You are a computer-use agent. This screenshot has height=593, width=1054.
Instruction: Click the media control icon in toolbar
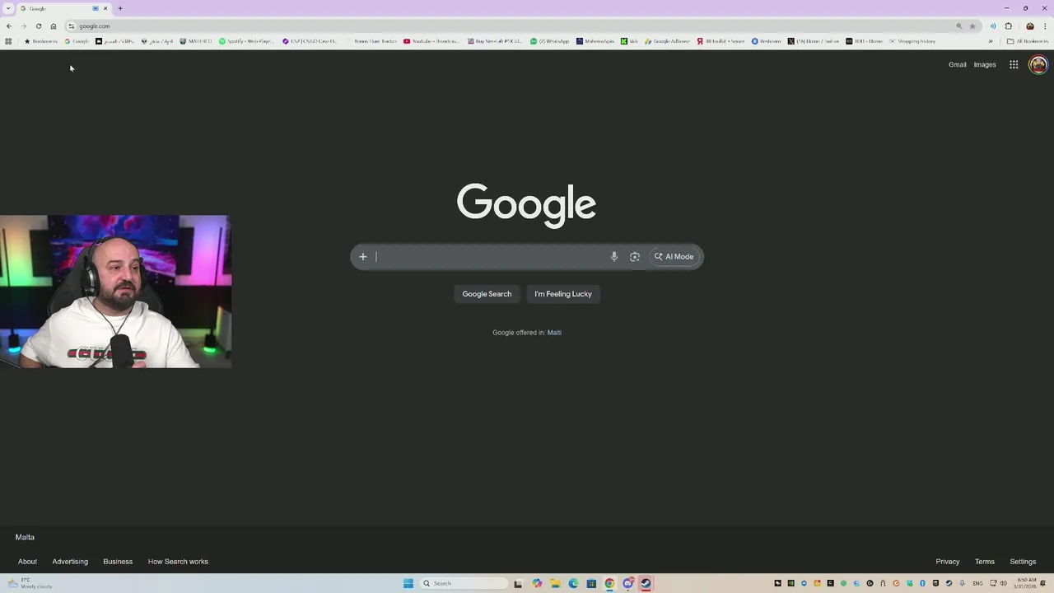point(993,26)
